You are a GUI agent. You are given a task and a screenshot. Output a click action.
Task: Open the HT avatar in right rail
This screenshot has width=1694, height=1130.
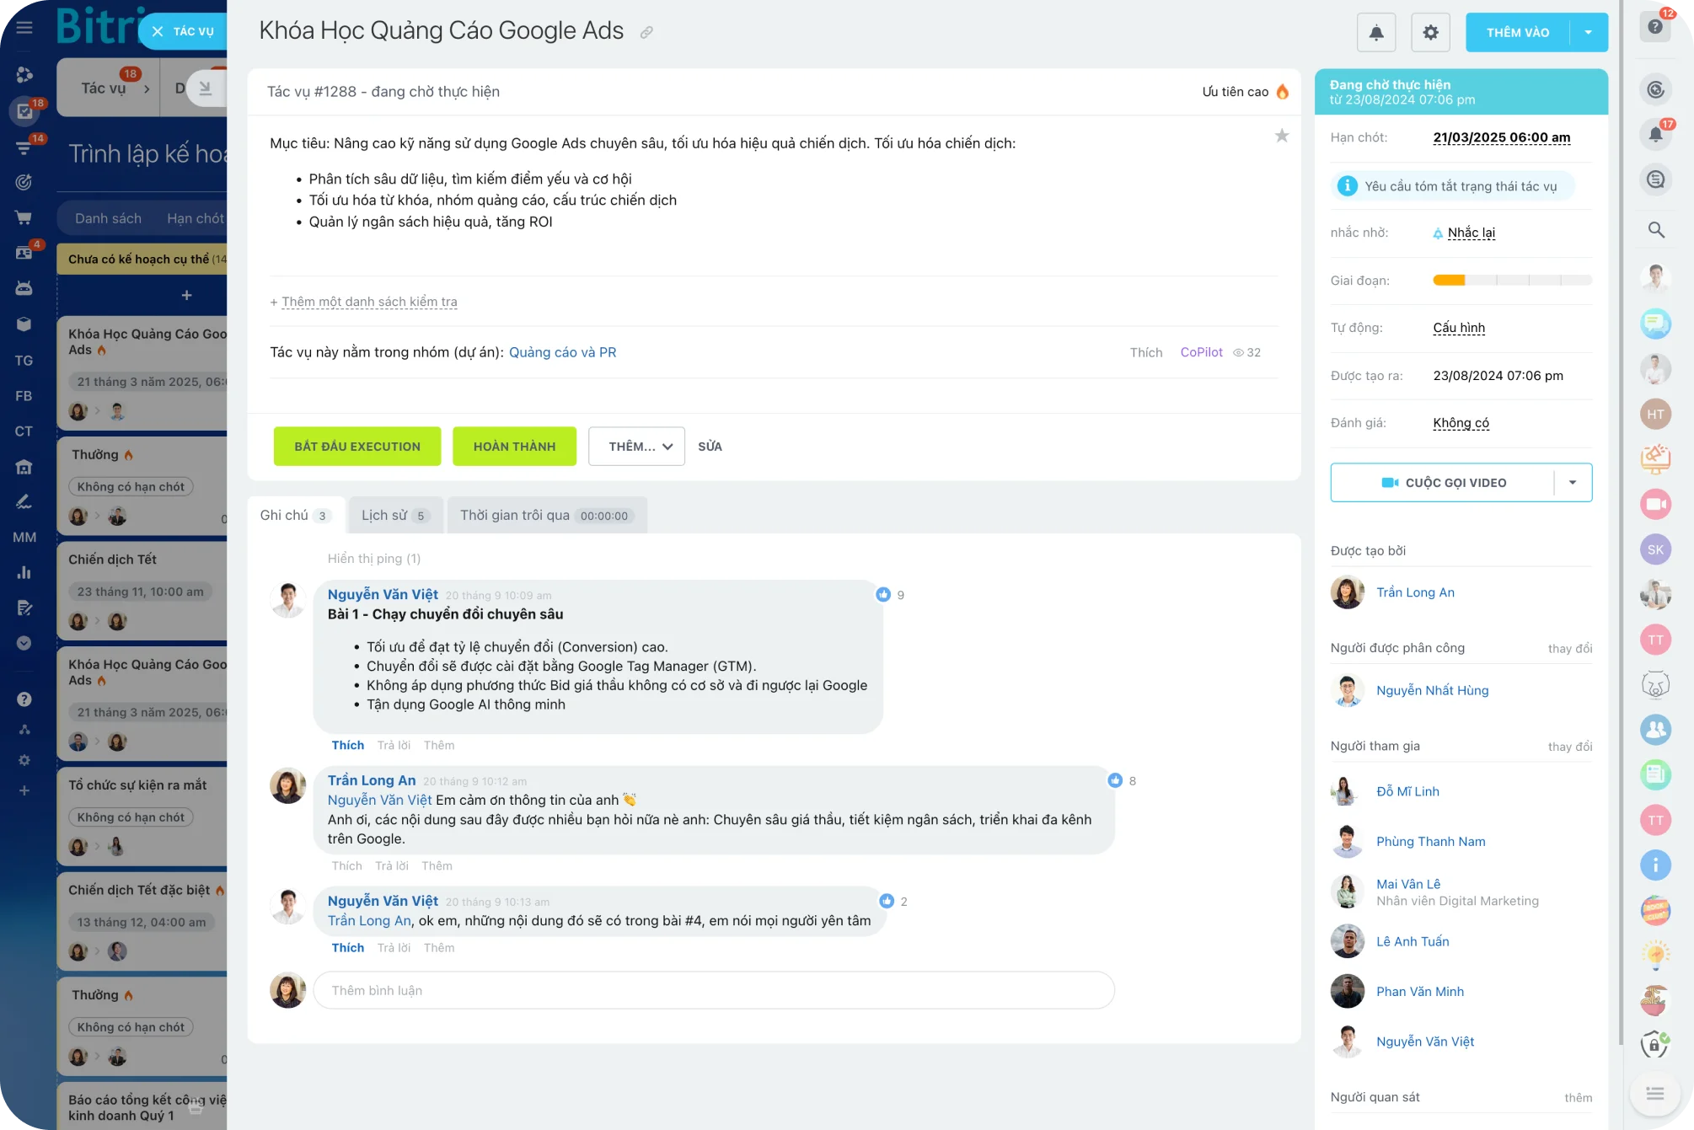[x=1655, y=414]
